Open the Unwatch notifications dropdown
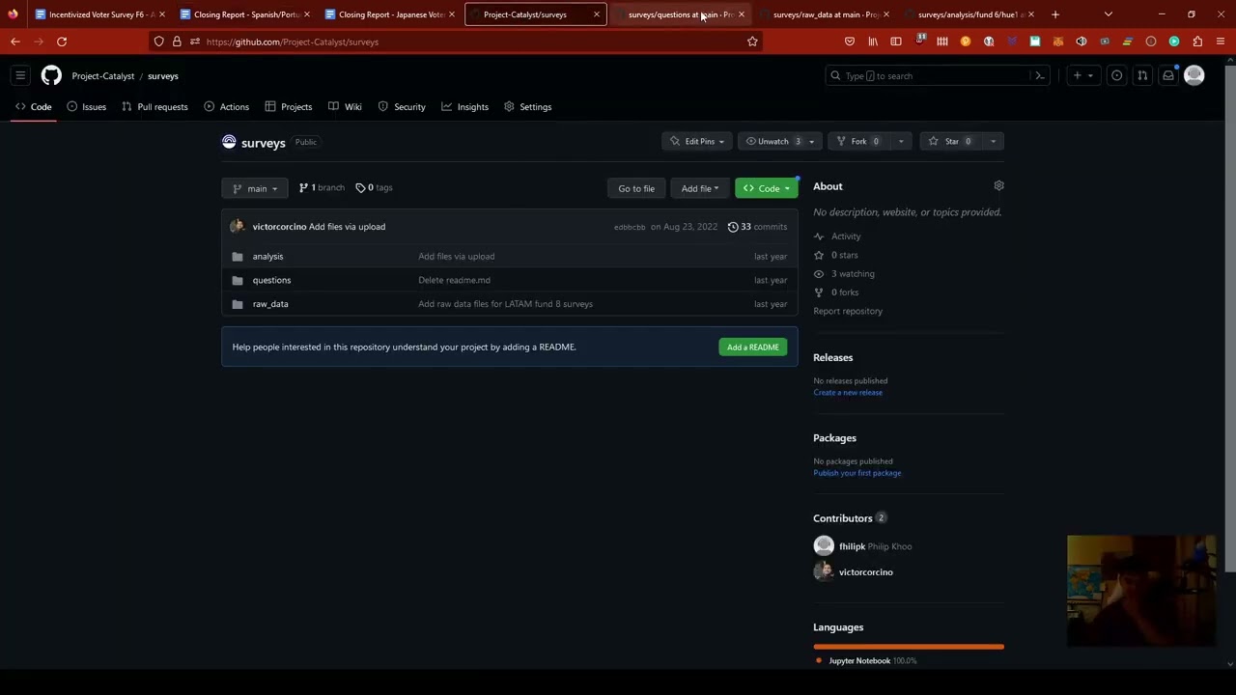 pyautogui.click(x=780, y=141)
